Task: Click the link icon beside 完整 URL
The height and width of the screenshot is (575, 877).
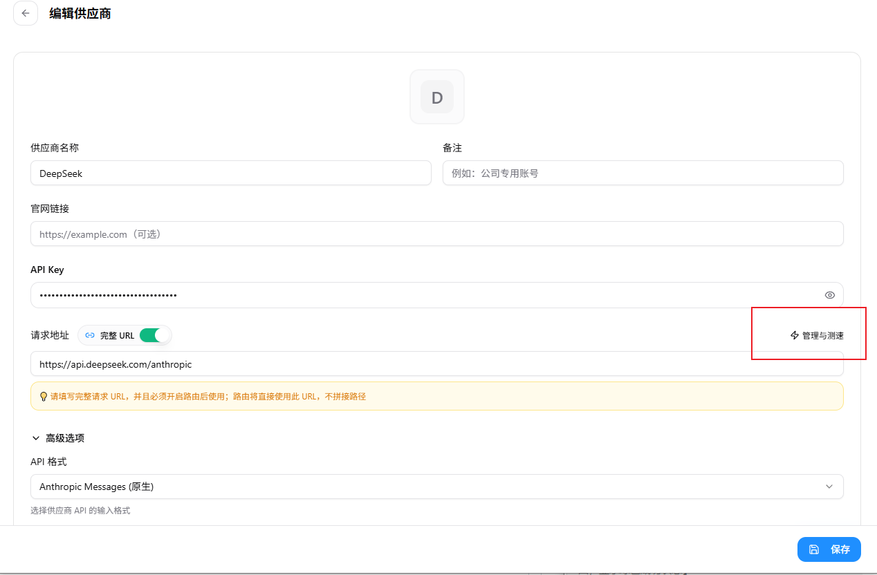Action: 90,335
